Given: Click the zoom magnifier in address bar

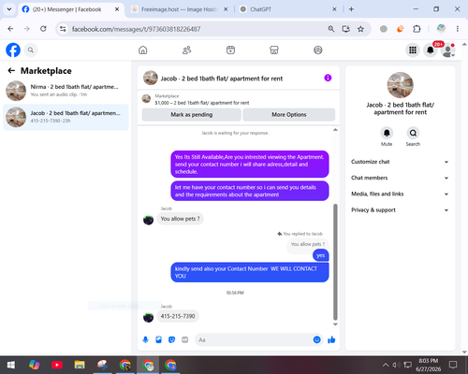Looking at the screenshot, I should pyautogui.click(x=331, y=29).
